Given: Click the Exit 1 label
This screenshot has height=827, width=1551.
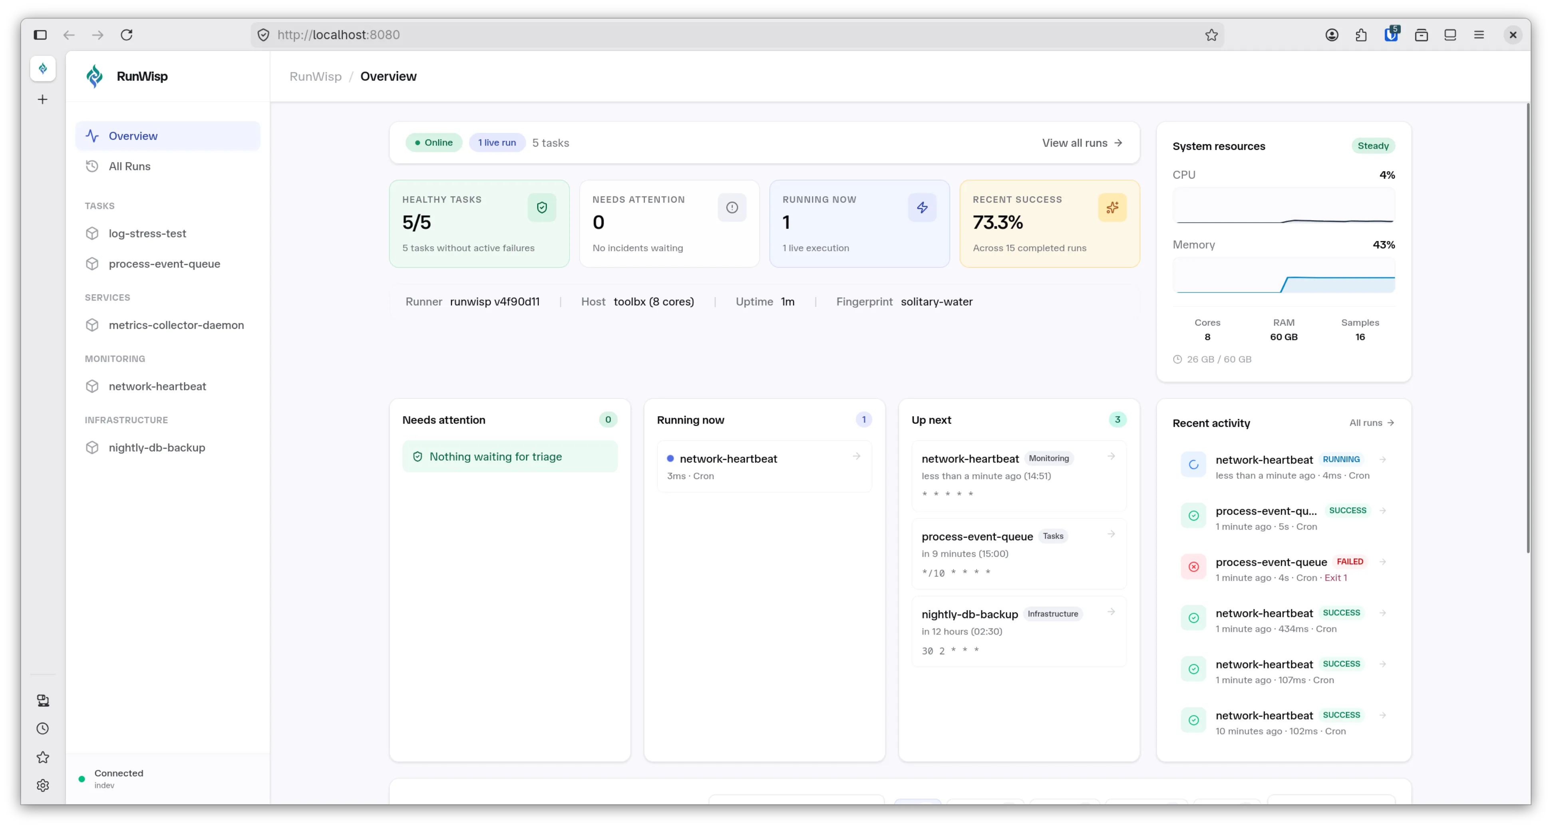Looking at the screenshot, I should 1335,578.
